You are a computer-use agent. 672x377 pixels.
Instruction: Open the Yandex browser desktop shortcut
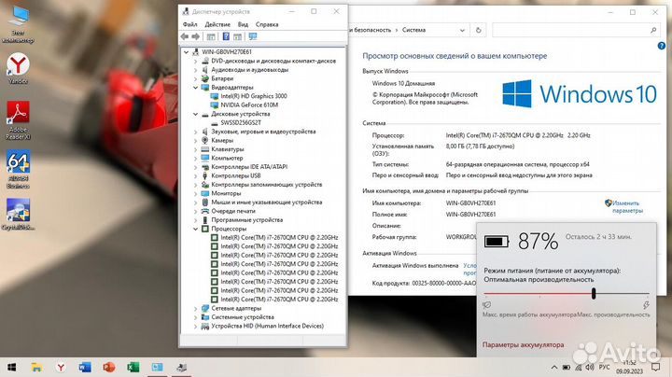(18, 68)
